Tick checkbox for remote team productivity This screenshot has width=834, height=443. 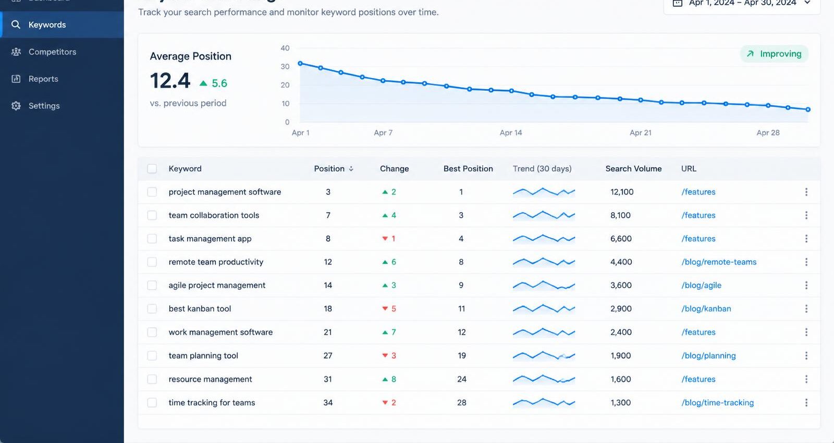coord(152,262)
